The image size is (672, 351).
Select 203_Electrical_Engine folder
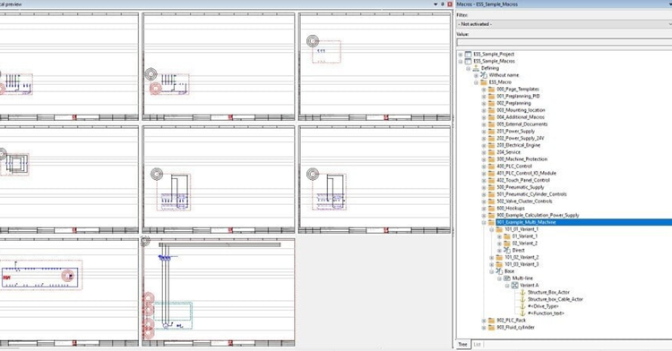[519, 145]
